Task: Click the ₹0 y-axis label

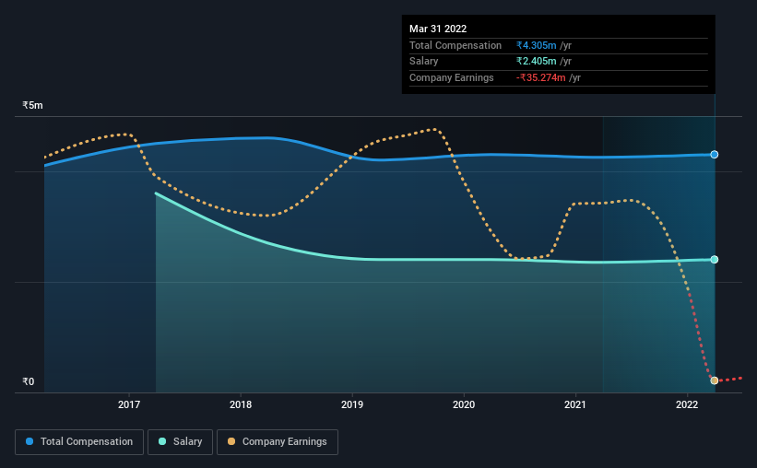Action: [x=28, y=381]
